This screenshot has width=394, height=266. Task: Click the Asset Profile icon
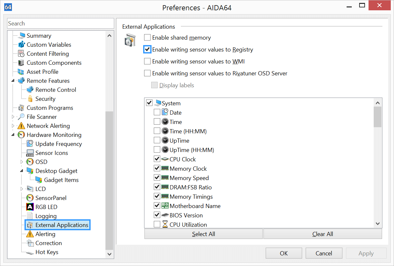point(22,72)
